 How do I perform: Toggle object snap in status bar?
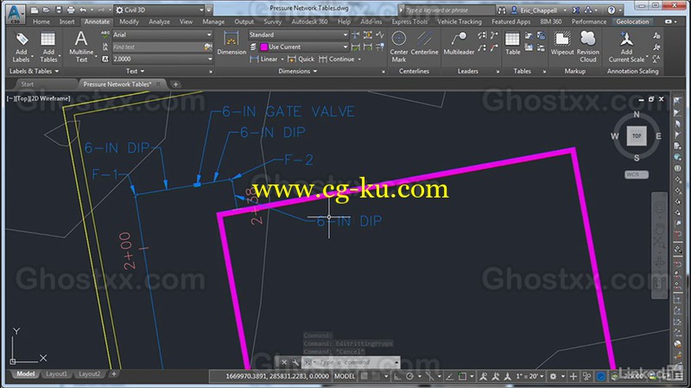pyautogui.click(x=462, y=376)
